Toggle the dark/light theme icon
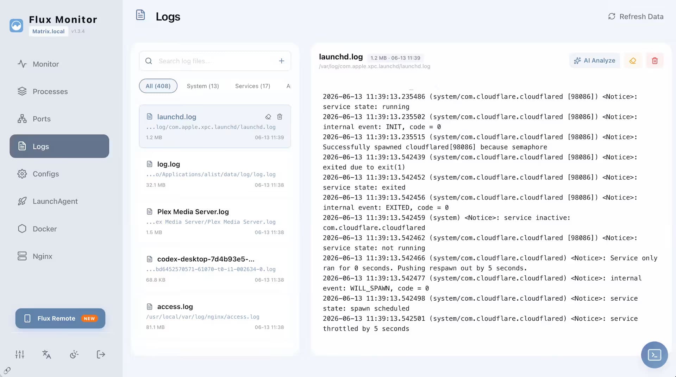Screen dimensions: 676x377 [x=74, y=354]
